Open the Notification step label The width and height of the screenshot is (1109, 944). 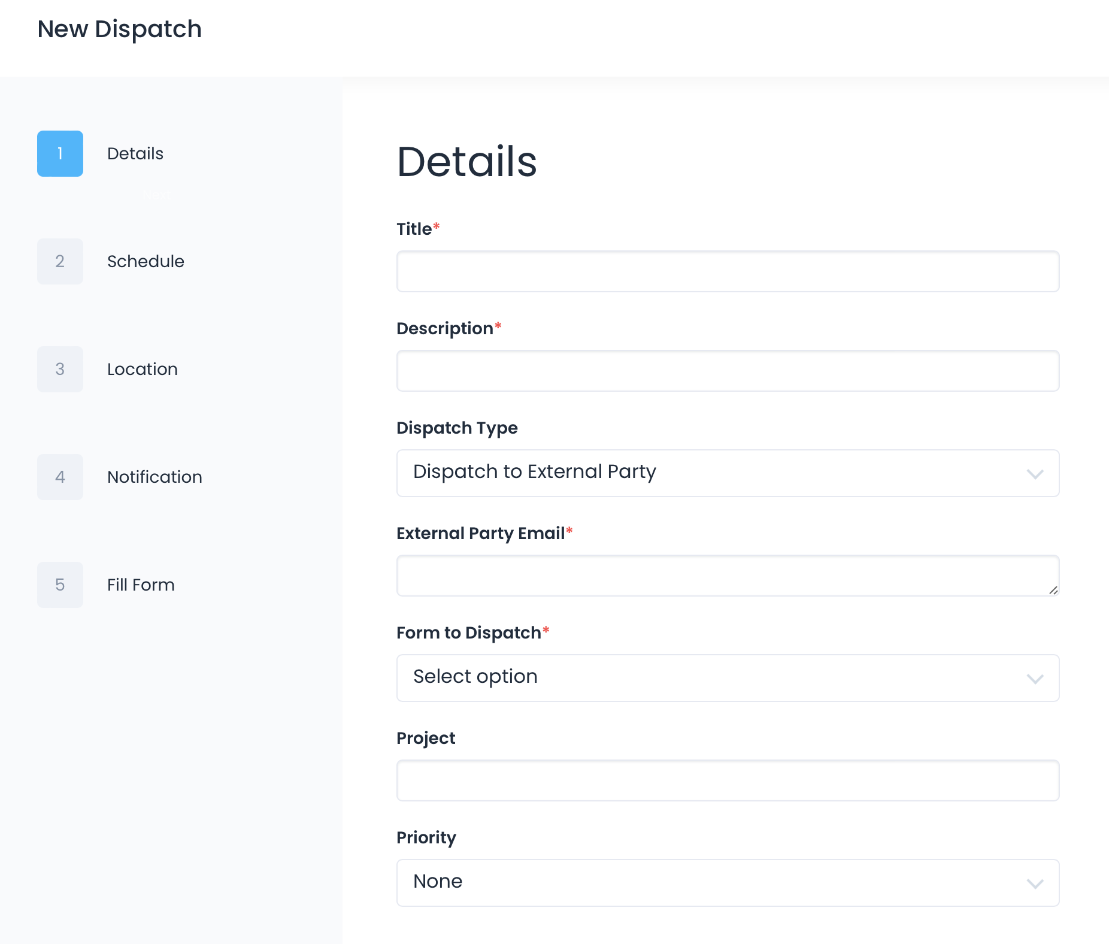[154, 477]
